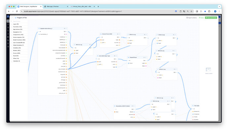
Task: Click the settings icon on Get JSON Value Type block
Action: tap(114, 56)
